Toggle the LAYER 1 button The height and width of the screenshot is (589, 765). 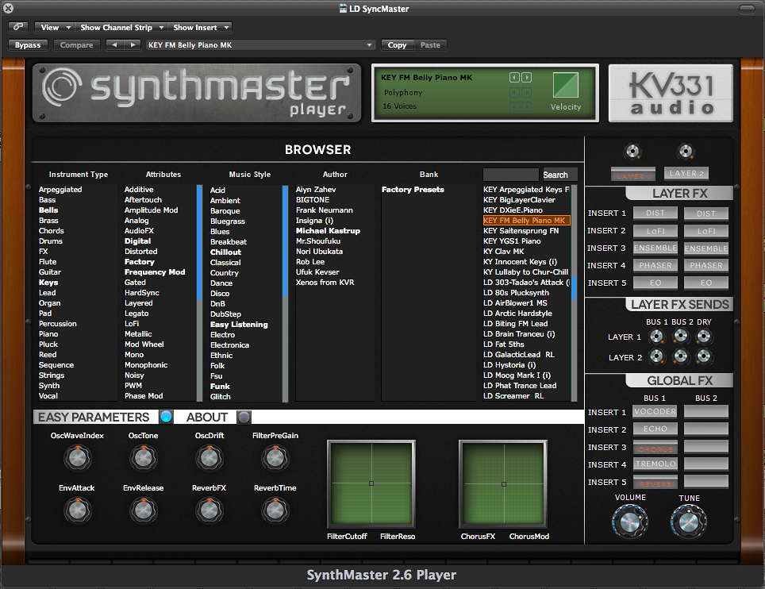[632, 175]
